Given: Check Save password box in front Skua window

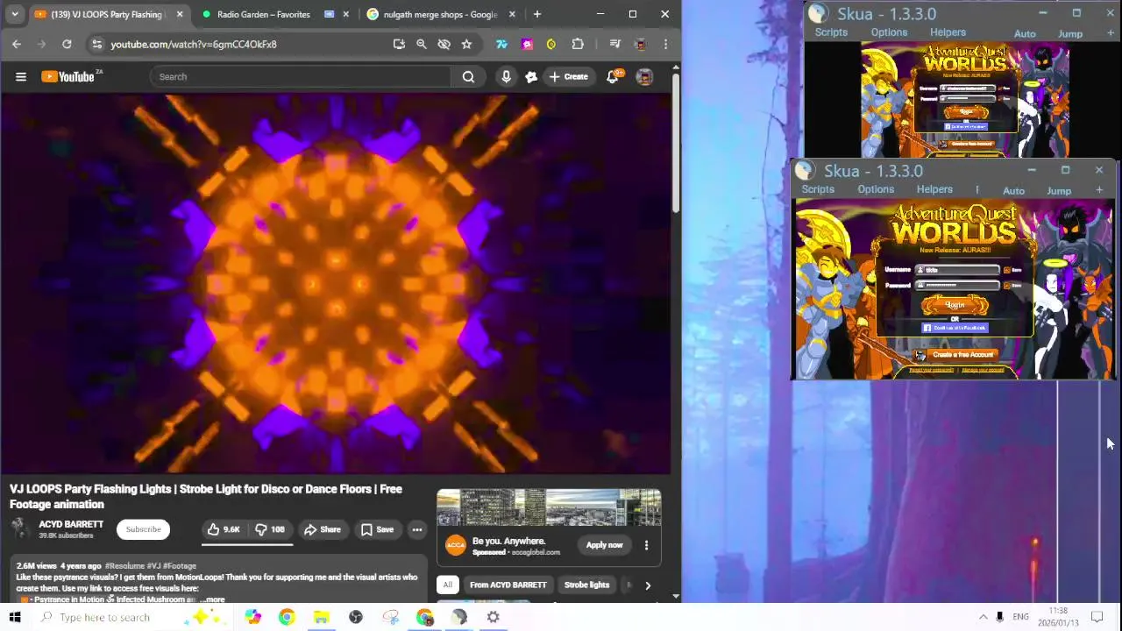Looking at the screenshot, I should 1006,285.
